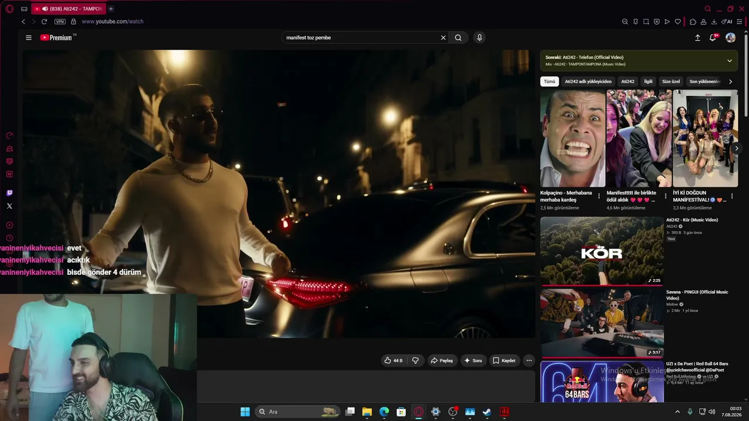Open the Windows Start menu
749x421 pixels.
click(245, 412)
